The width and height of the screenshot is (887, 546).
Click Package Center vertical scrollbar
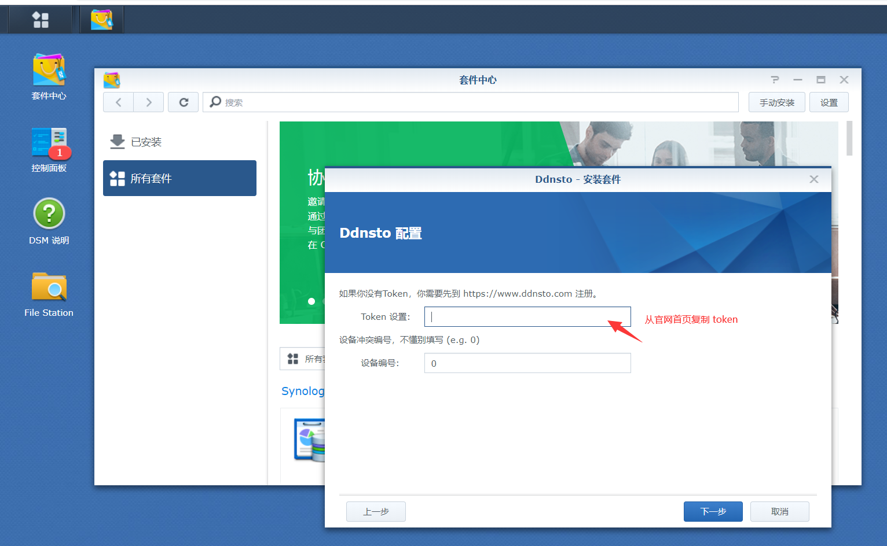(849, 138)
